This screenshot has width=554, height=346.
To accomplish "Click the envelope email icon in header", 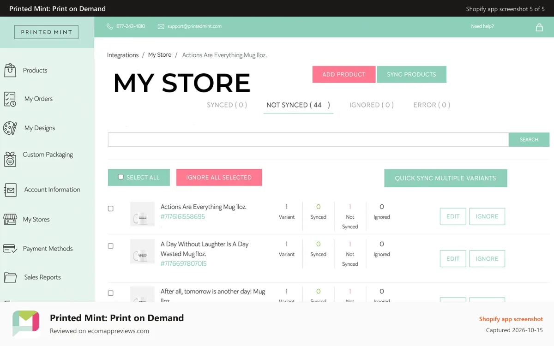I will pyautogui.click(x=161, y=27).
